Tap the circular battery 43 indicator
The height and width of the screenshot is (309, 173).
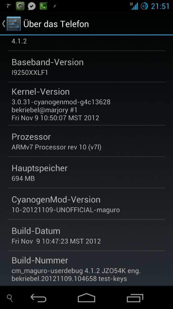(144, 6)
